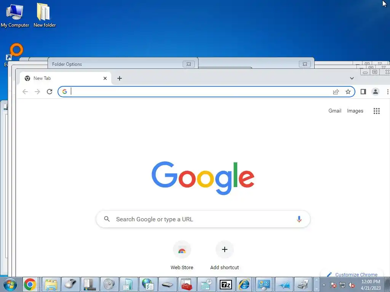
Task: Open the Web Store shortcut
Action: pyautogui.click(x=182, y=255)
